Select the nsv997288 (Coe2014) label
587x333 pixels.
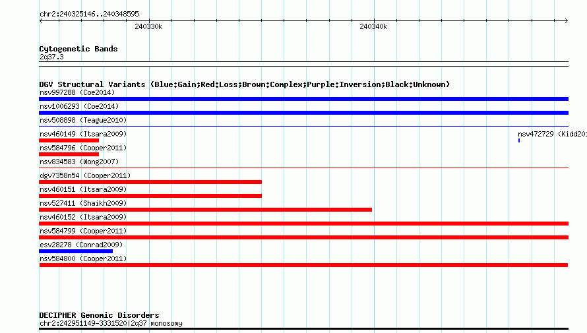coord(77,92)
